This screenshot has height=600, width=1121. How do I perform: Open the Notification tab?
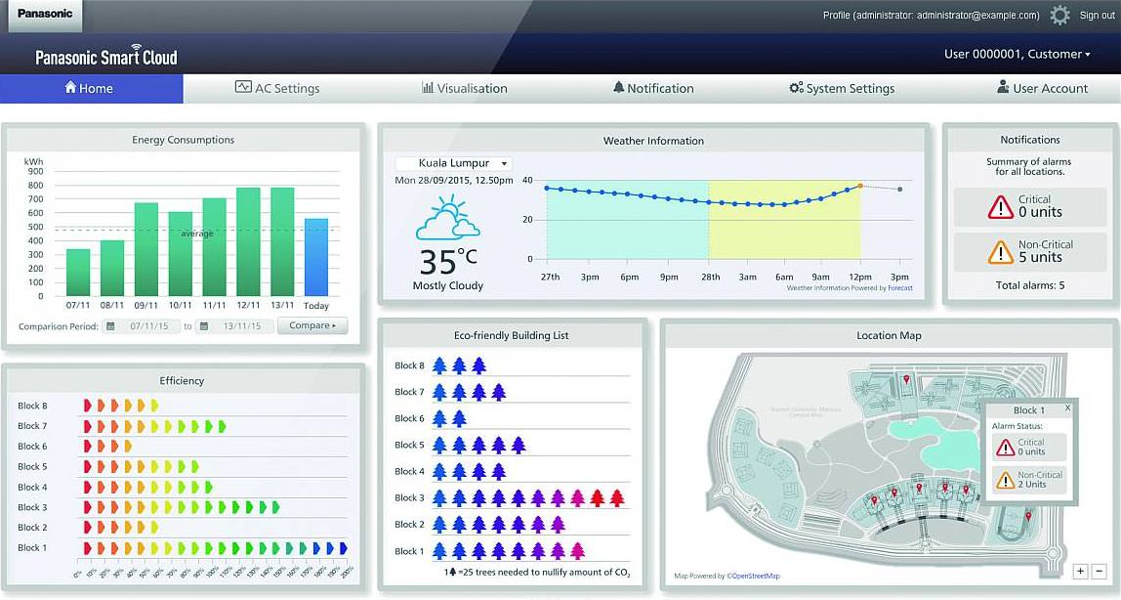click(653, 89)
